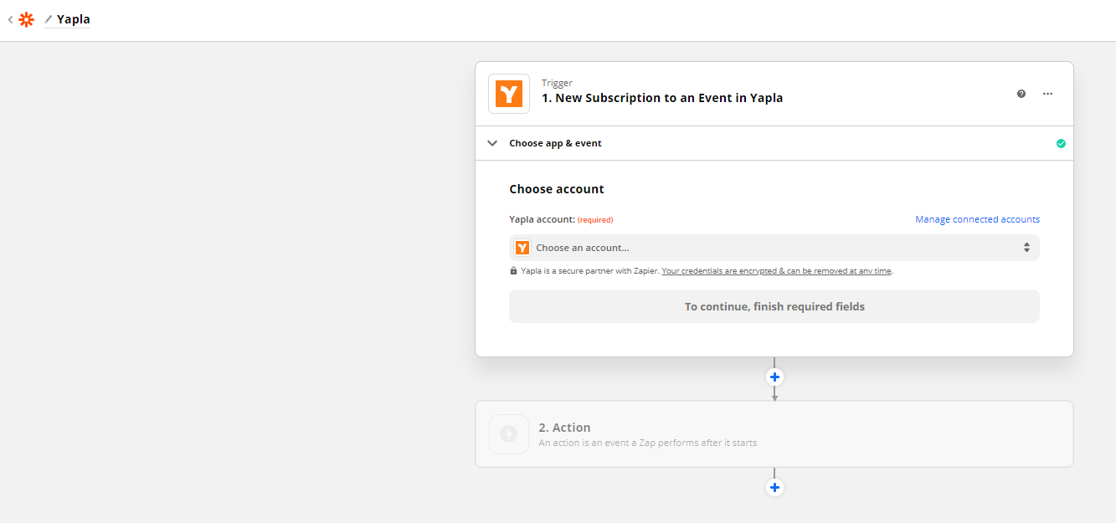
Task: Click the finish required fields button
Action: click(774, 306)
